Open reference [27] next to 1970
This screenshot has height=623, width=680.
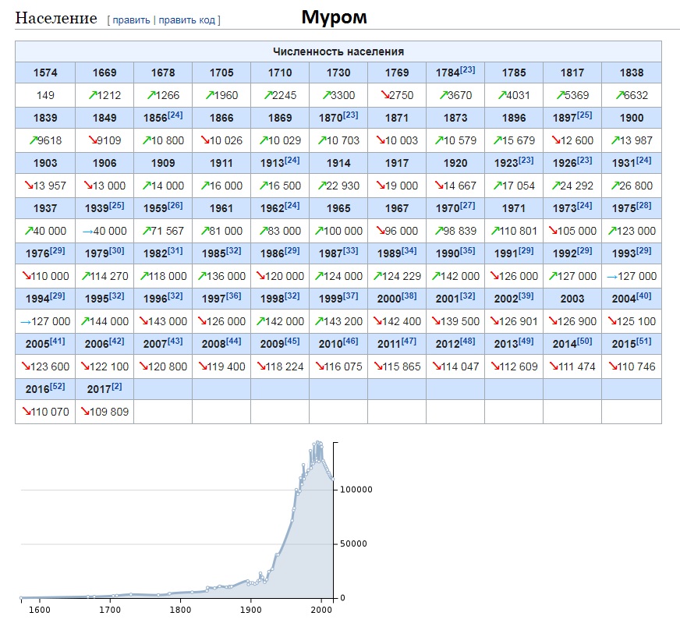(468, 206)
